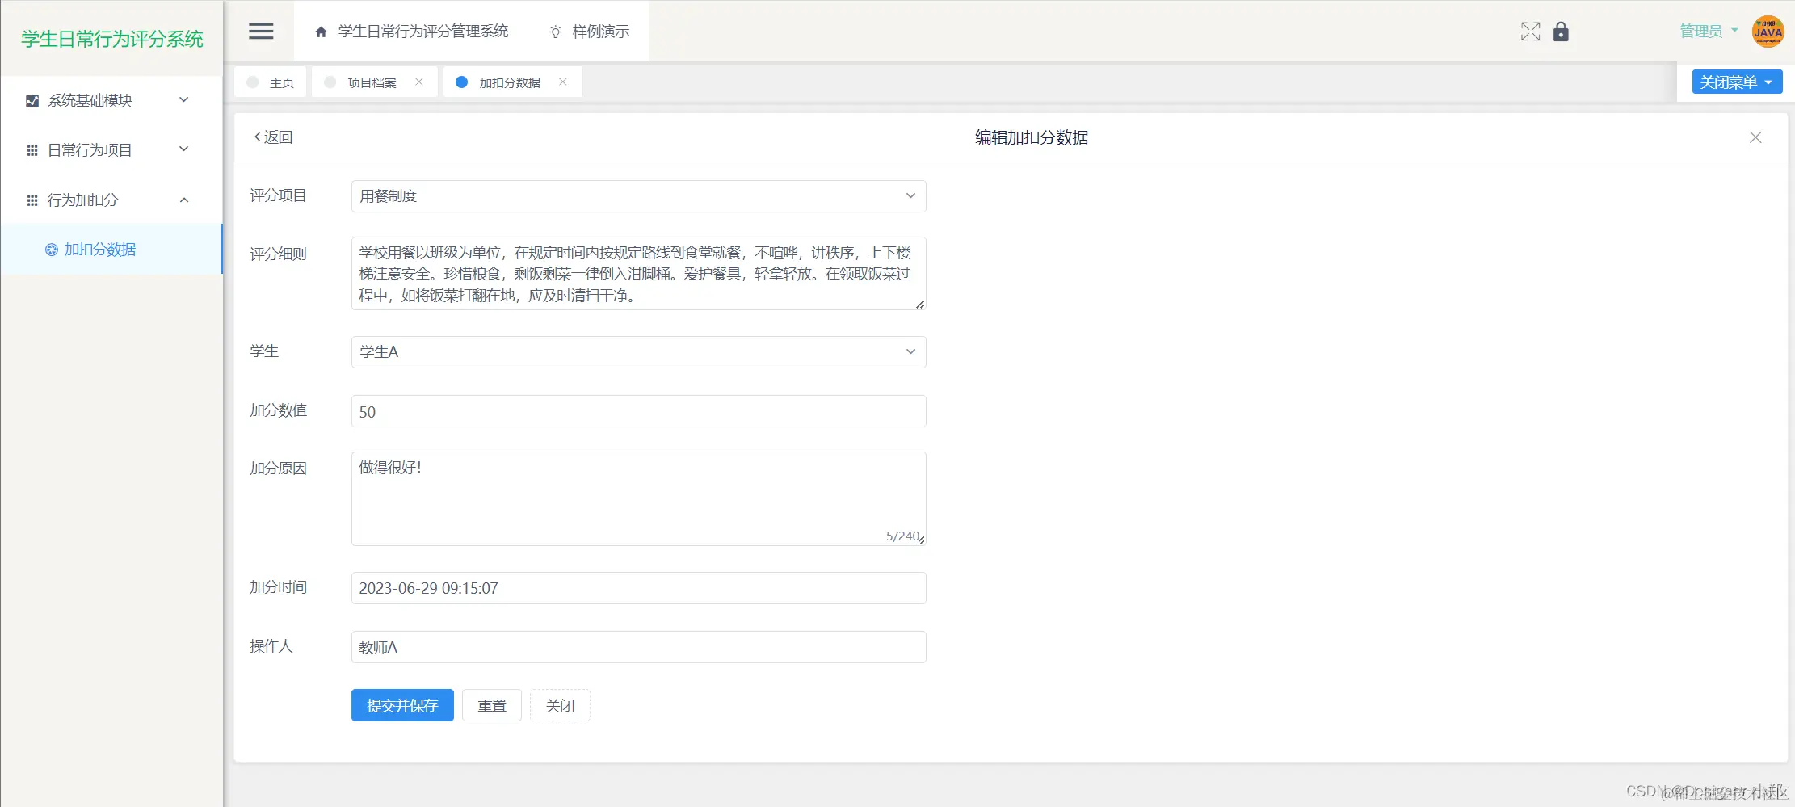The image size is (1795, 807).
Task: Click the 行为加扣分 grid icon
Action: pyautogui.click(x=32, y=200)
